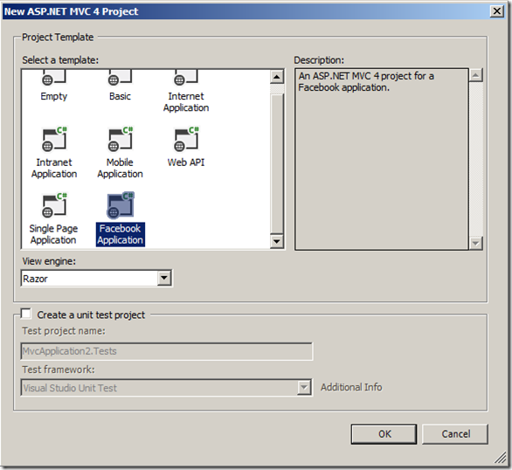Click the template list scrollbar thumb
The width and height of the screenshot is (512, 470).
[x=277, y=163]
